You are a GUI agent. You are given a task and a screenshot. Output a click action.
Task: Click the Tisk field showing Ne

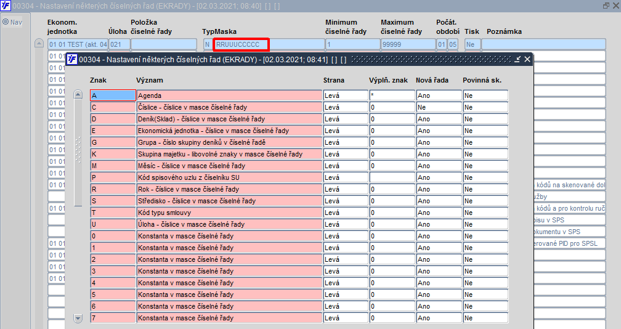[x=473, y=44]
